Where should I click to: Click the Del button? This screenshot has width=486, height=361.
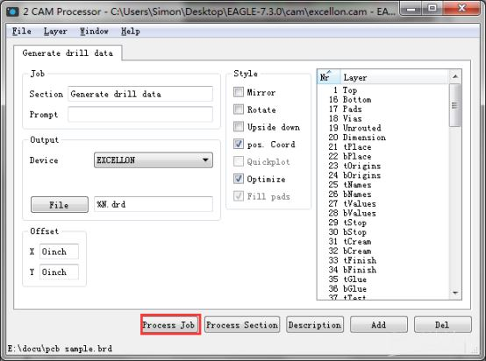[442, 325]
